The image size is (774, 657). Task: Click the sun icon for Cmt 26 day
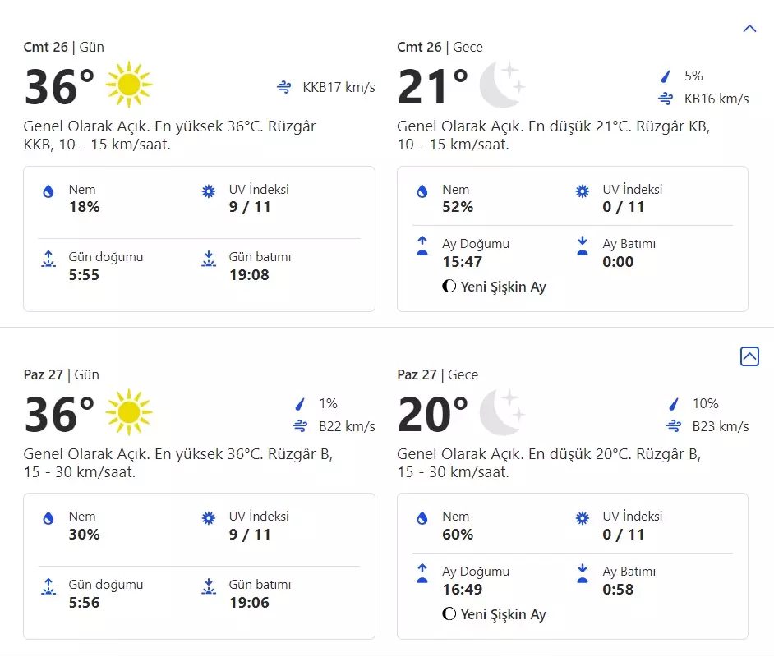pyautogui.click(x=129, y=85)
